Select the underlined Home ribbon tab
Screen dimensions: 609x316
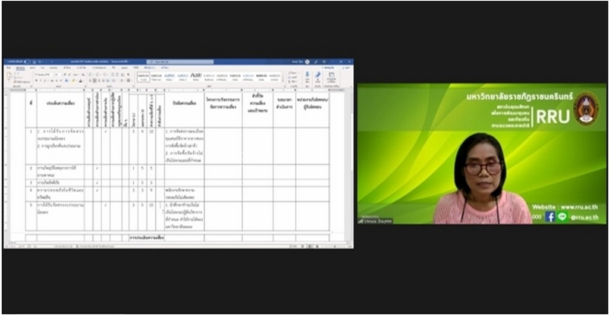(20, 68)
